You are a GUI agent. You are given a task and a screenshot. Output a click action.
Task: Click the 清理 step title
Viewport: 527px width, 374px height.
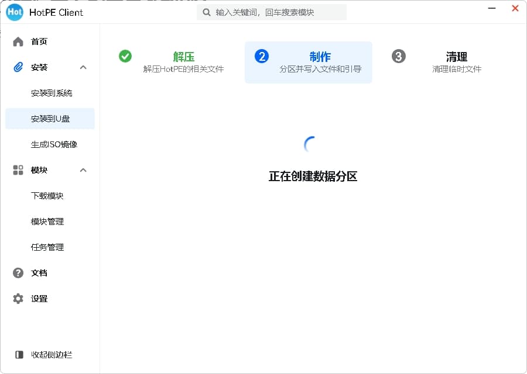pyautogui.click(x=456, y=57)
